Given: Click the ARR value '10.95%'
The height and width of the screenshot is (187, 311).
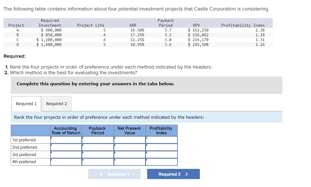Looking at the screenshot, I should pyautogui.click(x=137, y=44).
